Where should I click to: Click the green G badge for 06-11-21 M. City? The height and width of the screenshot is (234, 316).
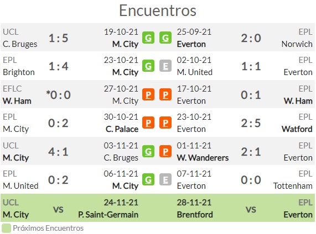pyautogui.click(x=148, y=179)
